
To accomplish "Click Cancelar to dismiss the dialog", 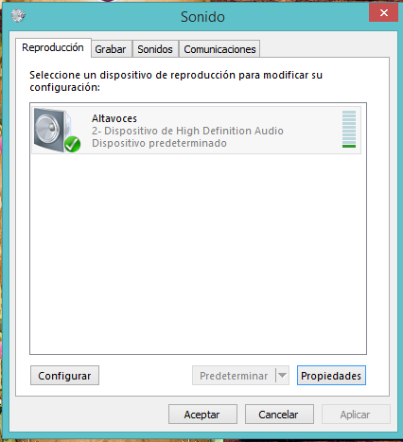I will coord(279,415).
